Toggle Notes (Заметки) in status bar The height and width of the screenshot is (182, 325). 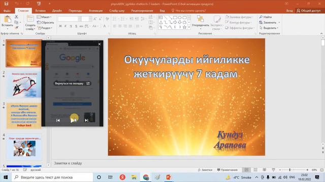pyautogui.click(x=205, y=170)
